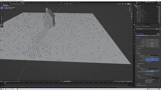Select the Select Box tool
This screenshot has height=90, width=161.
pyautogui.click(x=2, y=8)
